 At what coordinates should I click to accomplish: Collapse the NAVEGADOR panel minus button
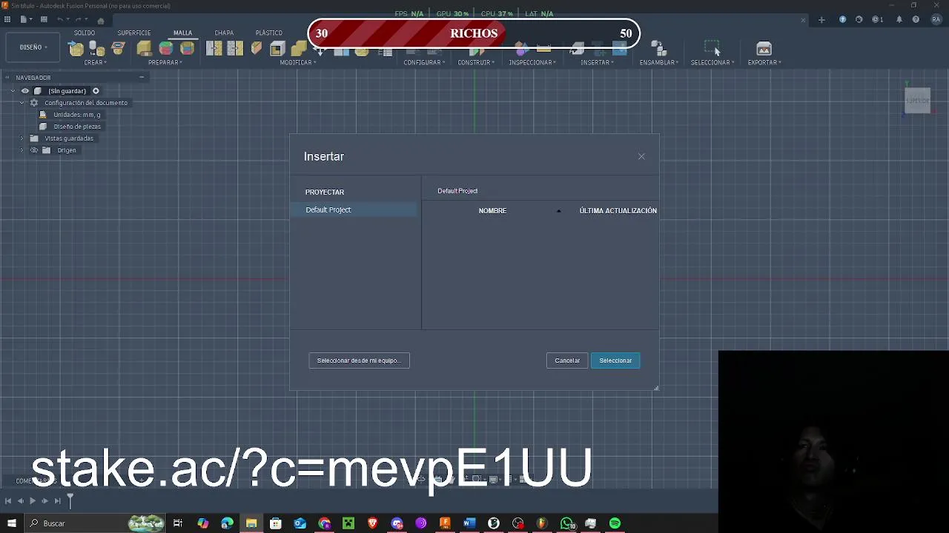141,78
